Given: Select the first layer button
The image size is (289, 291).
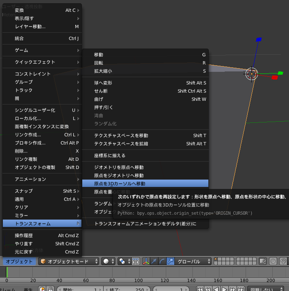Looking at the screenshot, I should point(216,259).
